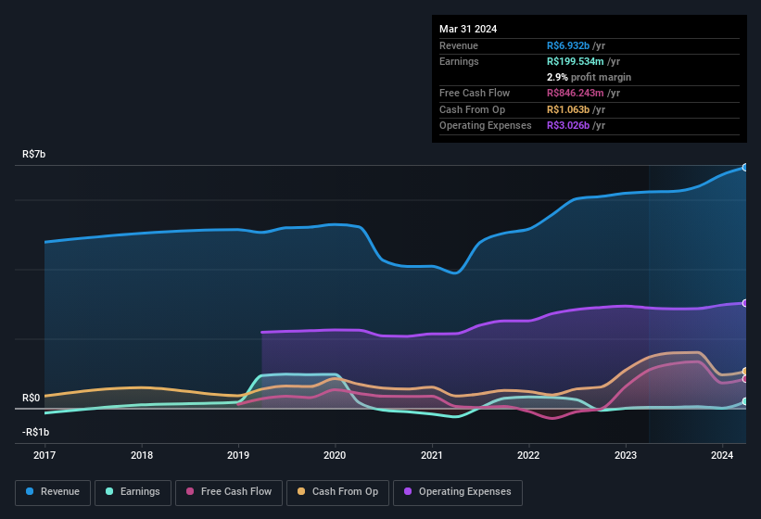
Task: Click the Earnings endpoint marker
Action: pyautogui.click(x=745, y=401)
